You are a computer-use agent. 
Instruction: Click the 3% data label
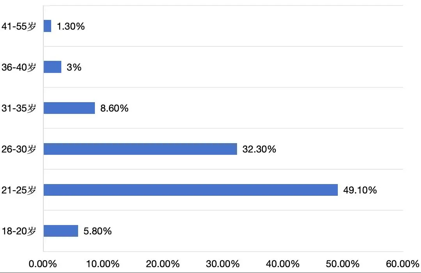[74, 67]
